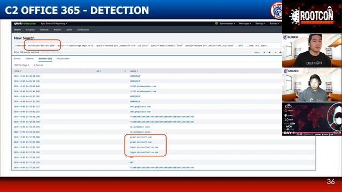This screenshot has height=192, width=342.
Task: Open the Reports nav item
Action: tap(57, 30)
